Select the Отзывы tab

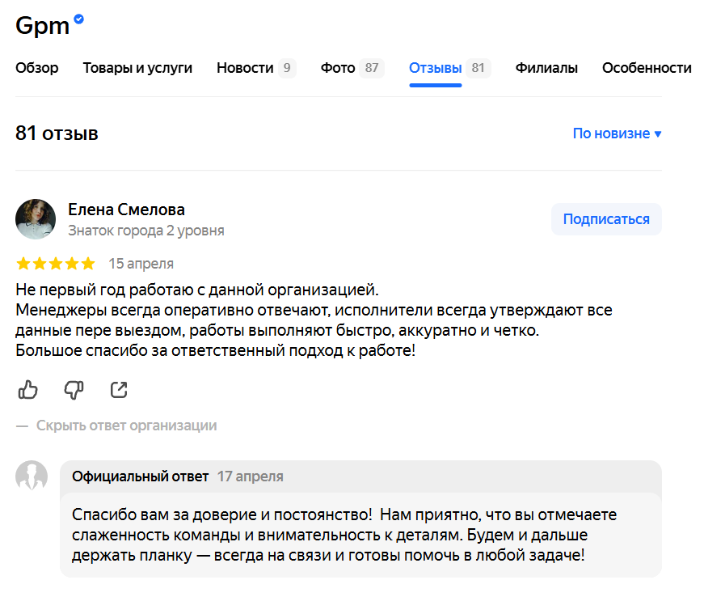[x=436, y=68]
